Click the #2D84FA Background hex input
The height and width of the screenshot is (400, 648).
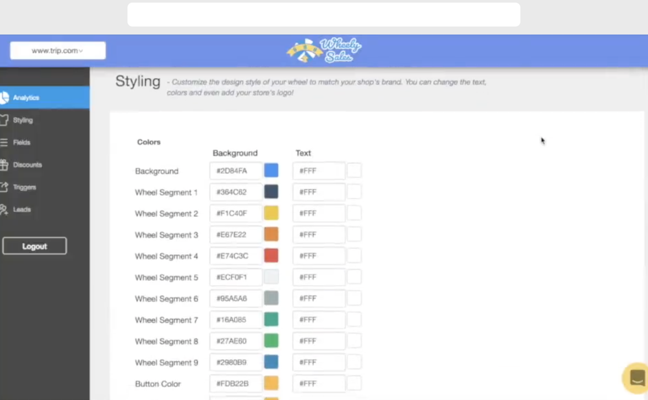point(235,170)
